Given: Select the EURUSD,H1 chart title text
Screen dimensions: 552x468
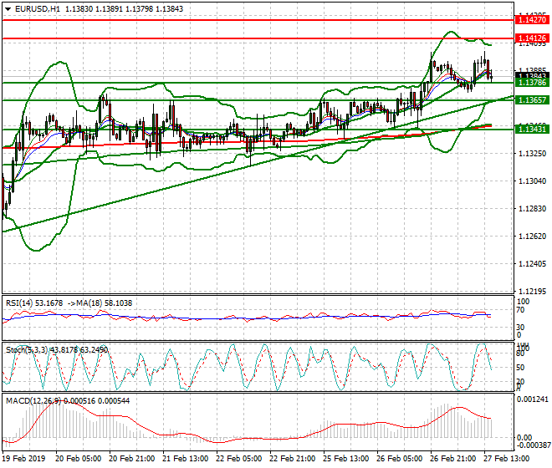Looking at the screenshot, I should (x=38, y=9).
